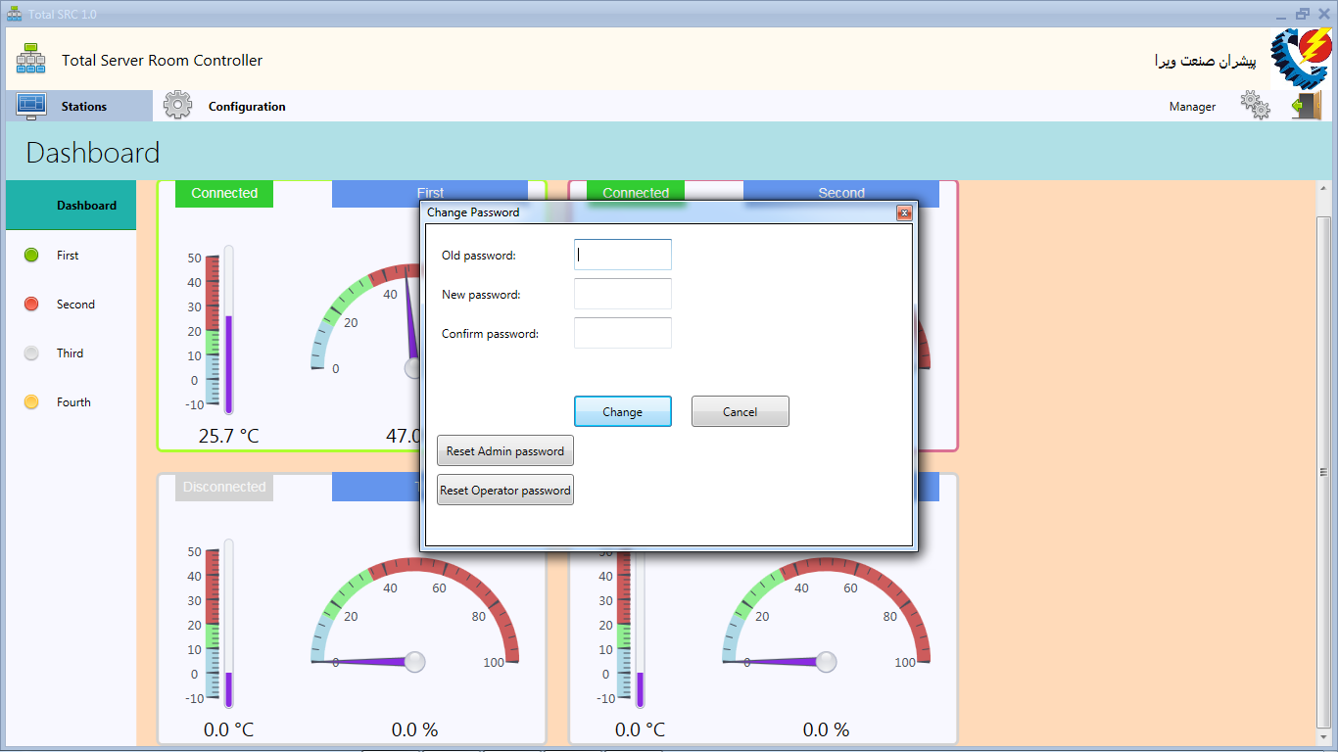
Task: Focus the Confirm password field
Action: (x=623, y=333)
